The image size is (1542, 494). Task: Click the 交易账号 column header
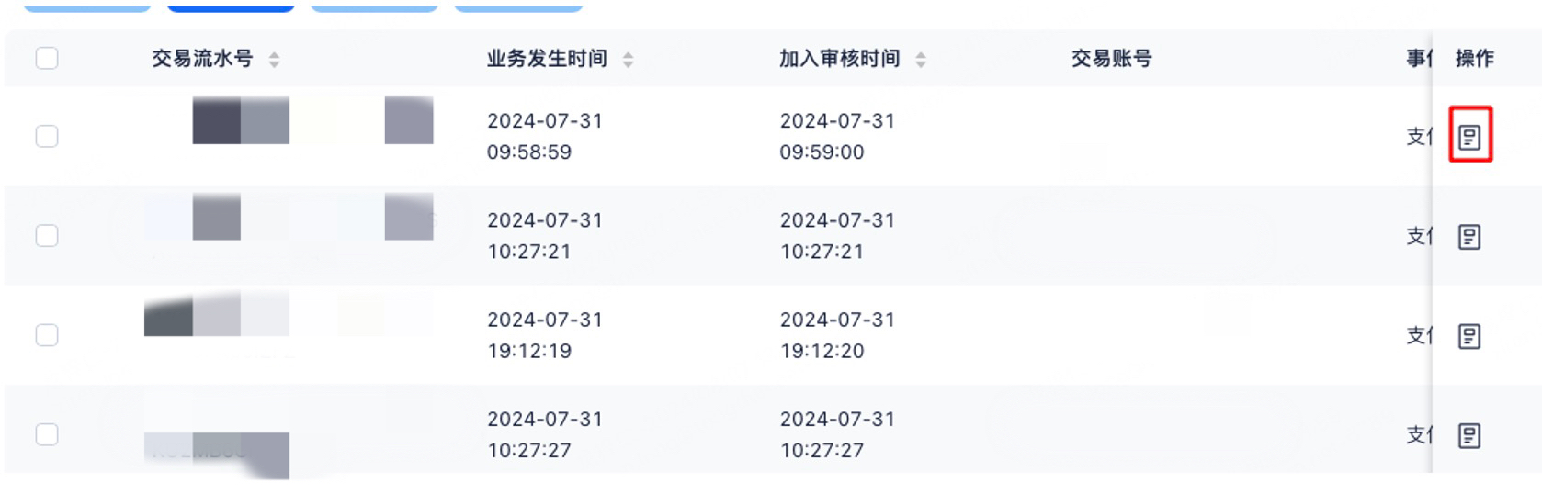(1112, 59)
